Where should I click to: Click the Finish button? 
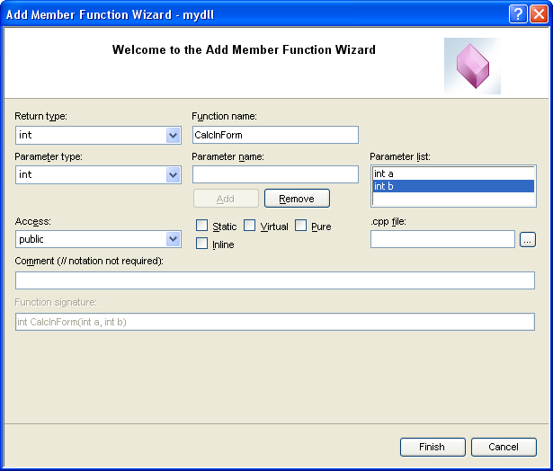coord(433,447)
